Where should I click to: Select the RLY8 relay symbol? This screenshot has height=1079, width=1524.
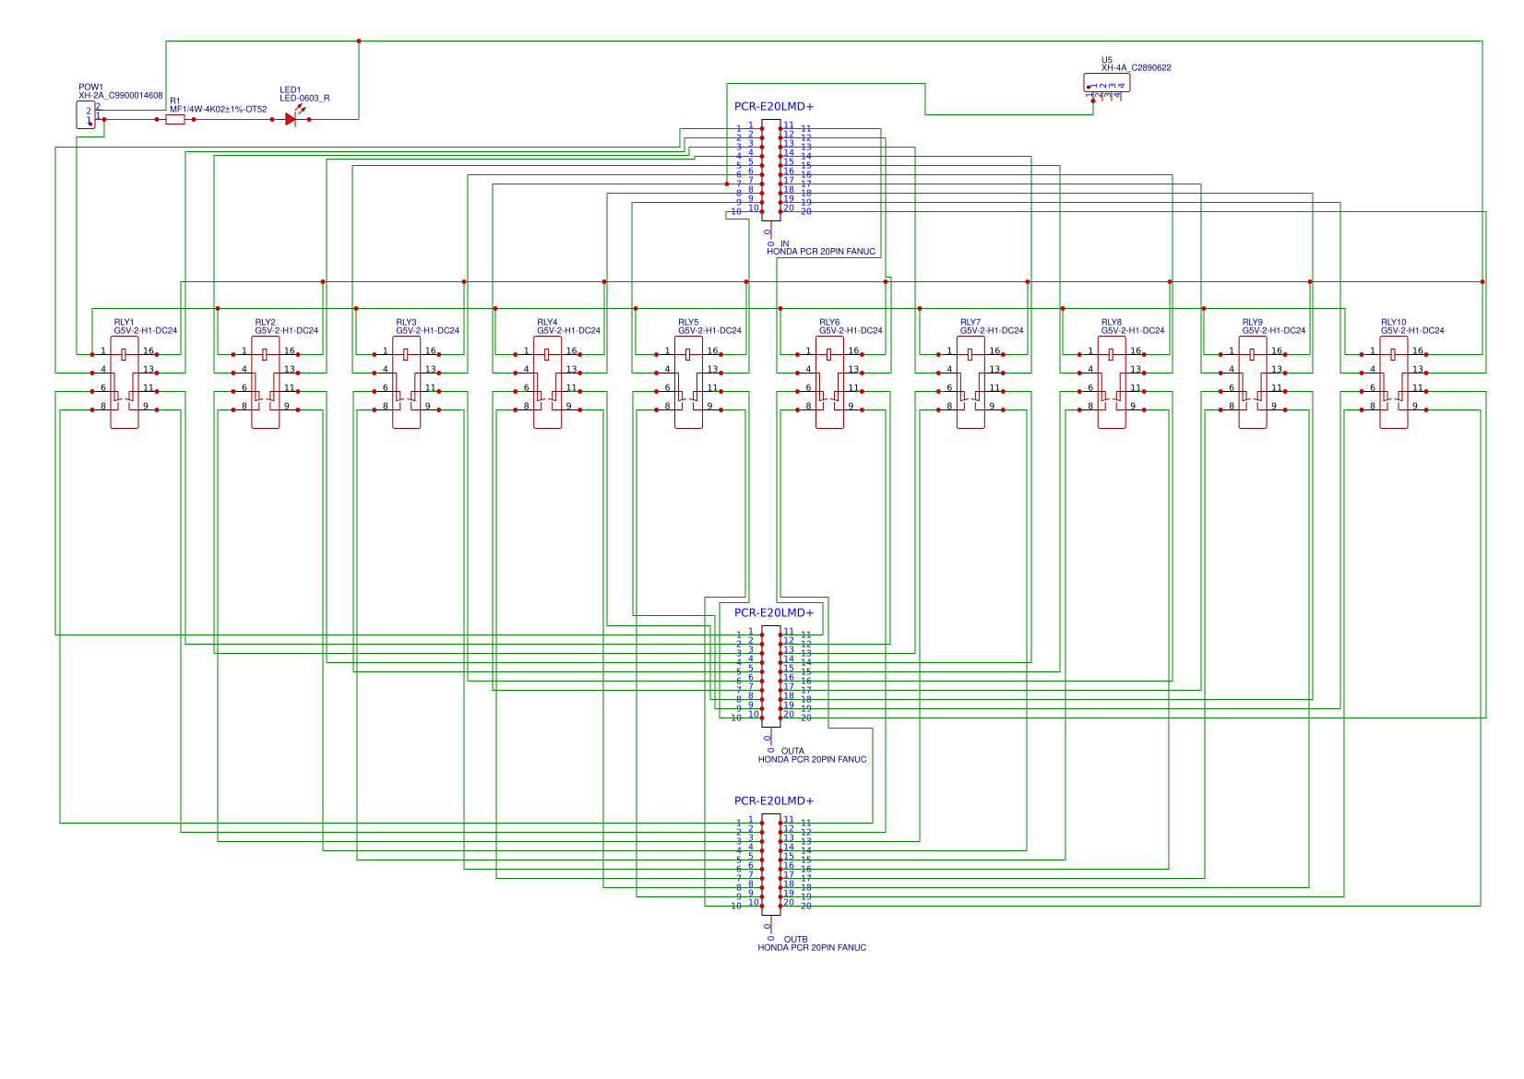pyautogui.click(x=1113, y=382)
